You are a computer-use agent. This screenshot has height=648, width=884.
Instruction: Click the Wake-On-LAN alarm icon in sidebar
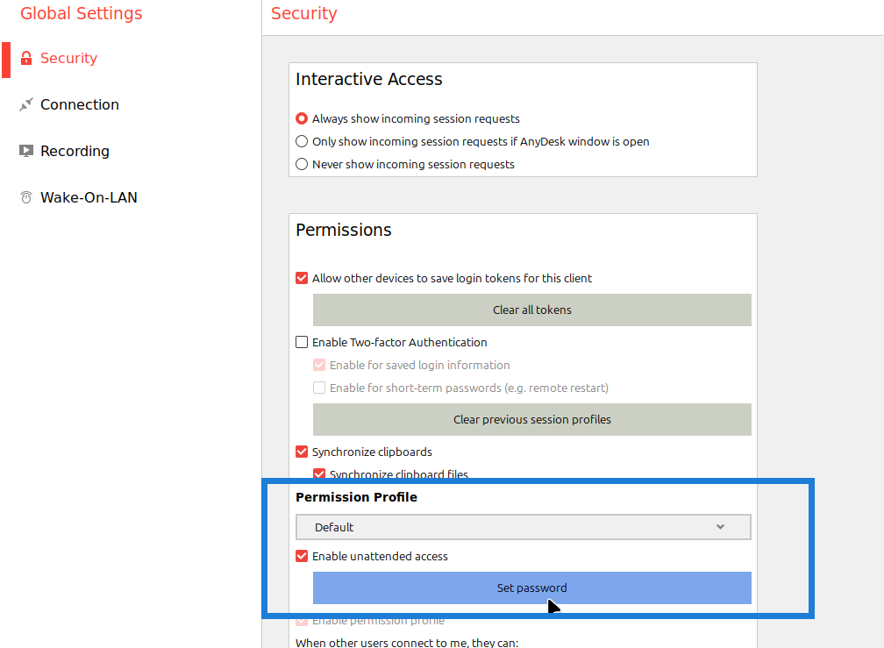pyautogui.click(x=25, y=198)
